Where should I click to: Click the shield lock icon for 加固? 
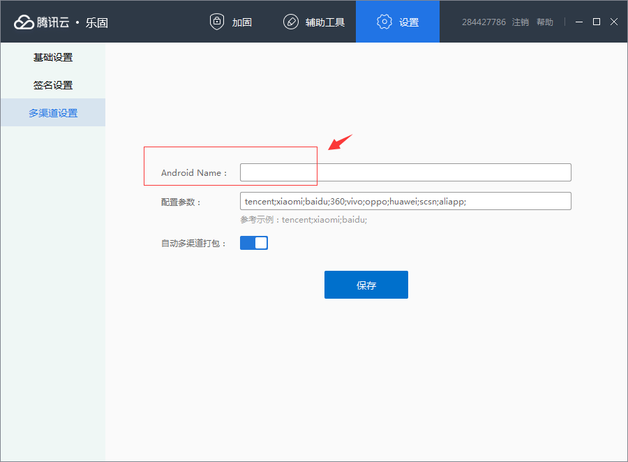click(217, 22)
